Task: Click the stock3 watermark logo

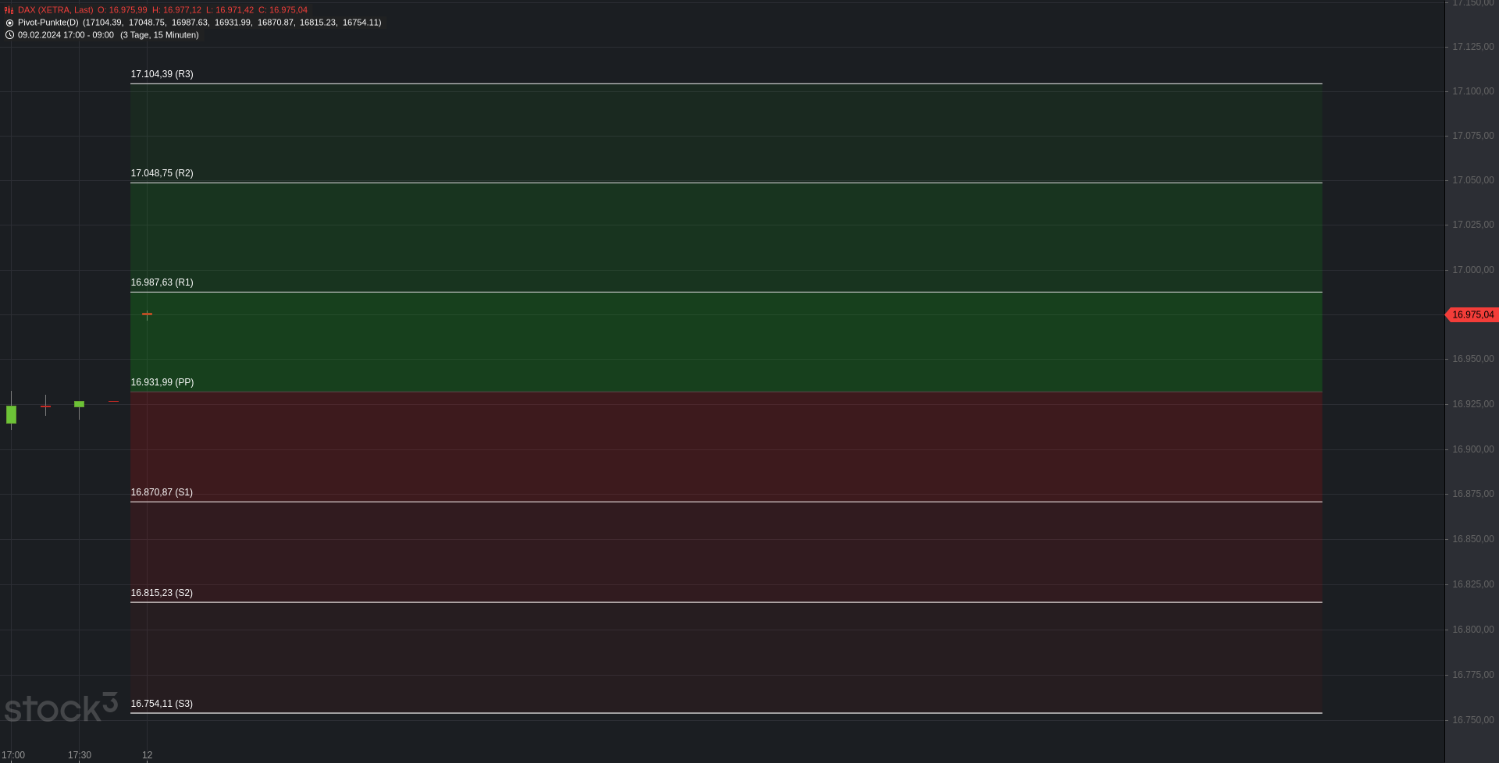Action: click(60, 708)
